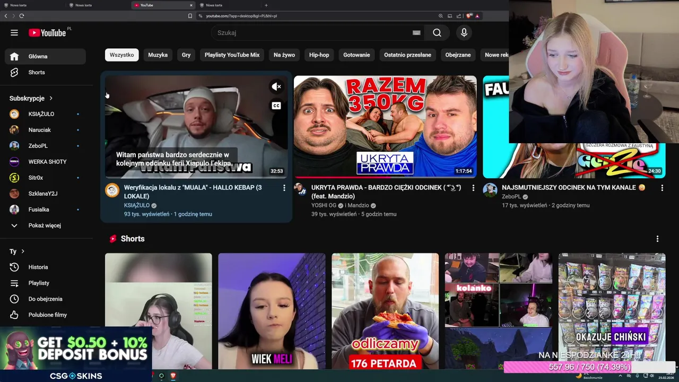Select the Wszystko filter chip
The height and width of the screenshot is (382, 679).
coord(122,55)
